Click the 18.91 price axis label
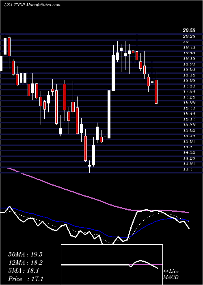This screenshot has width=203, height=285. (189, 64)
